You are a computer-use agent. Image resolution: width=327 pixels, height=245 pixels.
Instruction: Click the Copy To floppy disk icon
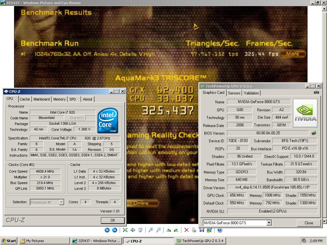[202, 230]
